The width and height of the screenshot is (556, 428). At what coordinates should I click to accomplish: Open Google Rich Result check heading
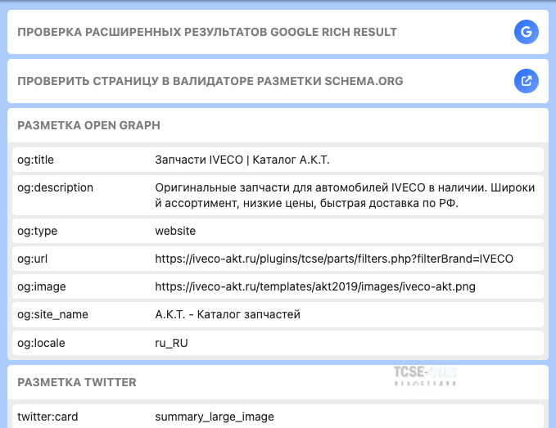click(207, 32)
